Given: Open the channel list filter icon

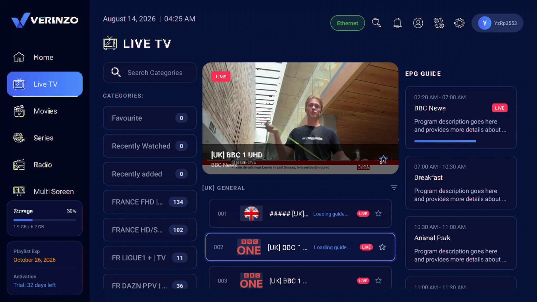Looking at the screenshot, I should [x=394, y=188].
